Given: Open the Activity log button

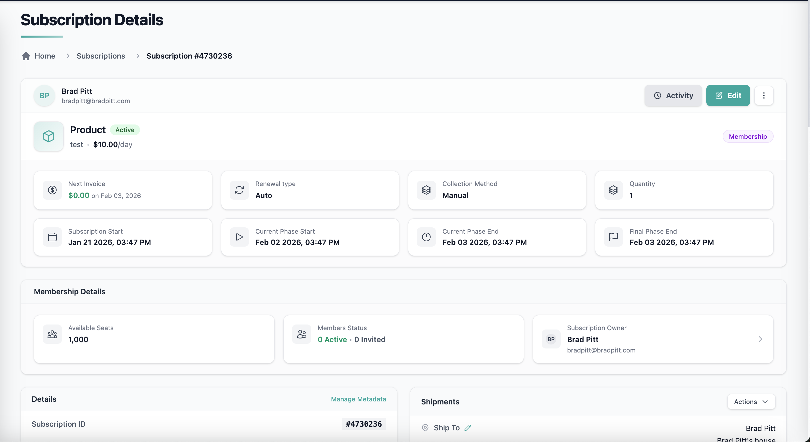Looking at the screenshot, I should tap(673, 96).
